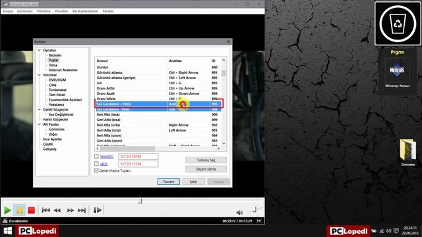The width and height of the screenshot is (422, 237).
Task: Select Tuşlar in the settings tree
Action: (53, 60)
